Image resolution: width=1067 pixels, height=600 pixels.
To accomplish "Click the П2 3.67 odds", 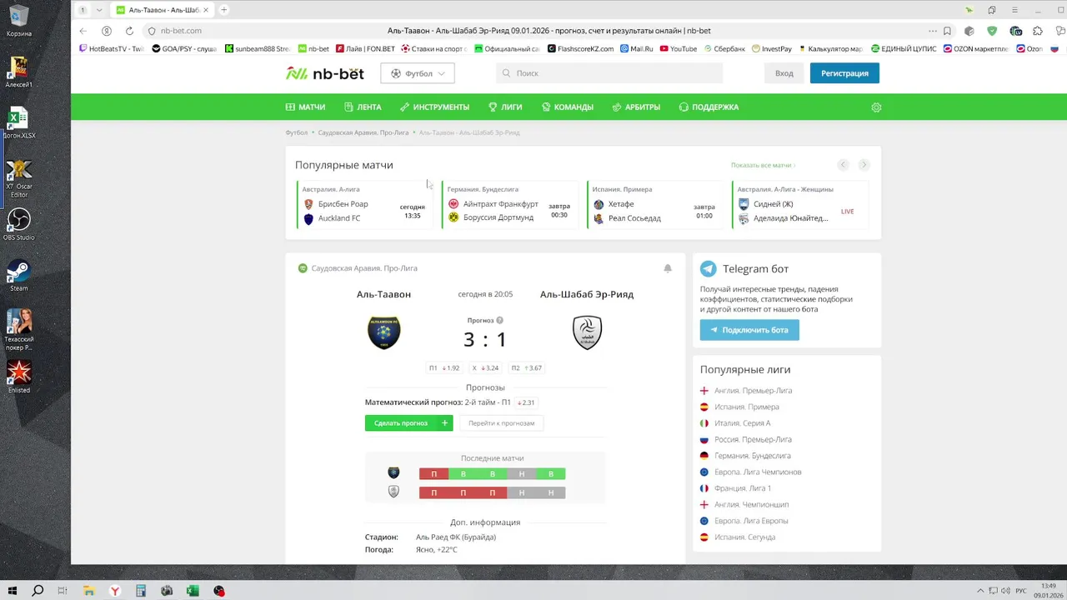I will (527, 367).
